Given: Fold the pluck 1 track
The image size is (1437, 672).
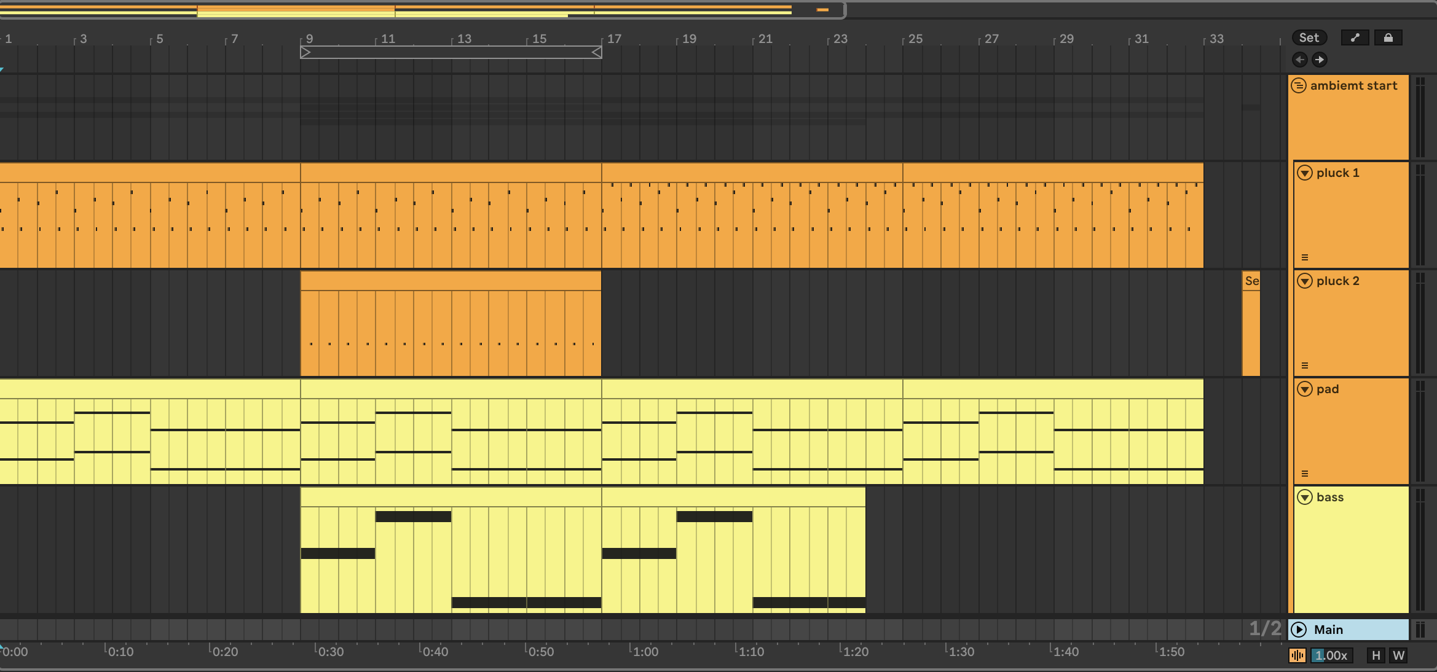Looking at the screenshot, I should [1305, 173].
